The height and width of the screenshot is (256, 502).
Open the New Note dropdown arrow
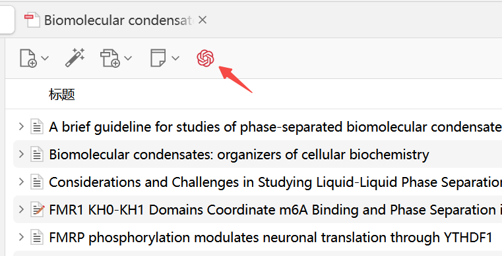(x=175, y=58)
